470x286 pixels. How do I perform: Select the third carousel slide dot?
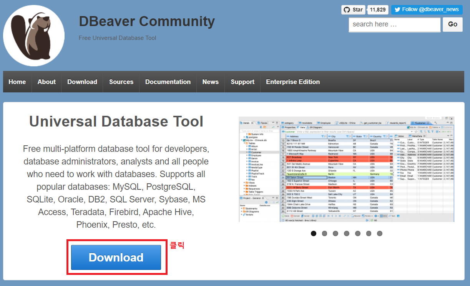[x=335, y=233]
